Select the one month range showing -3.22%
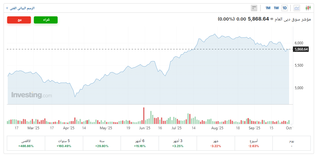The image size is (317, 156). pos(216,143)
